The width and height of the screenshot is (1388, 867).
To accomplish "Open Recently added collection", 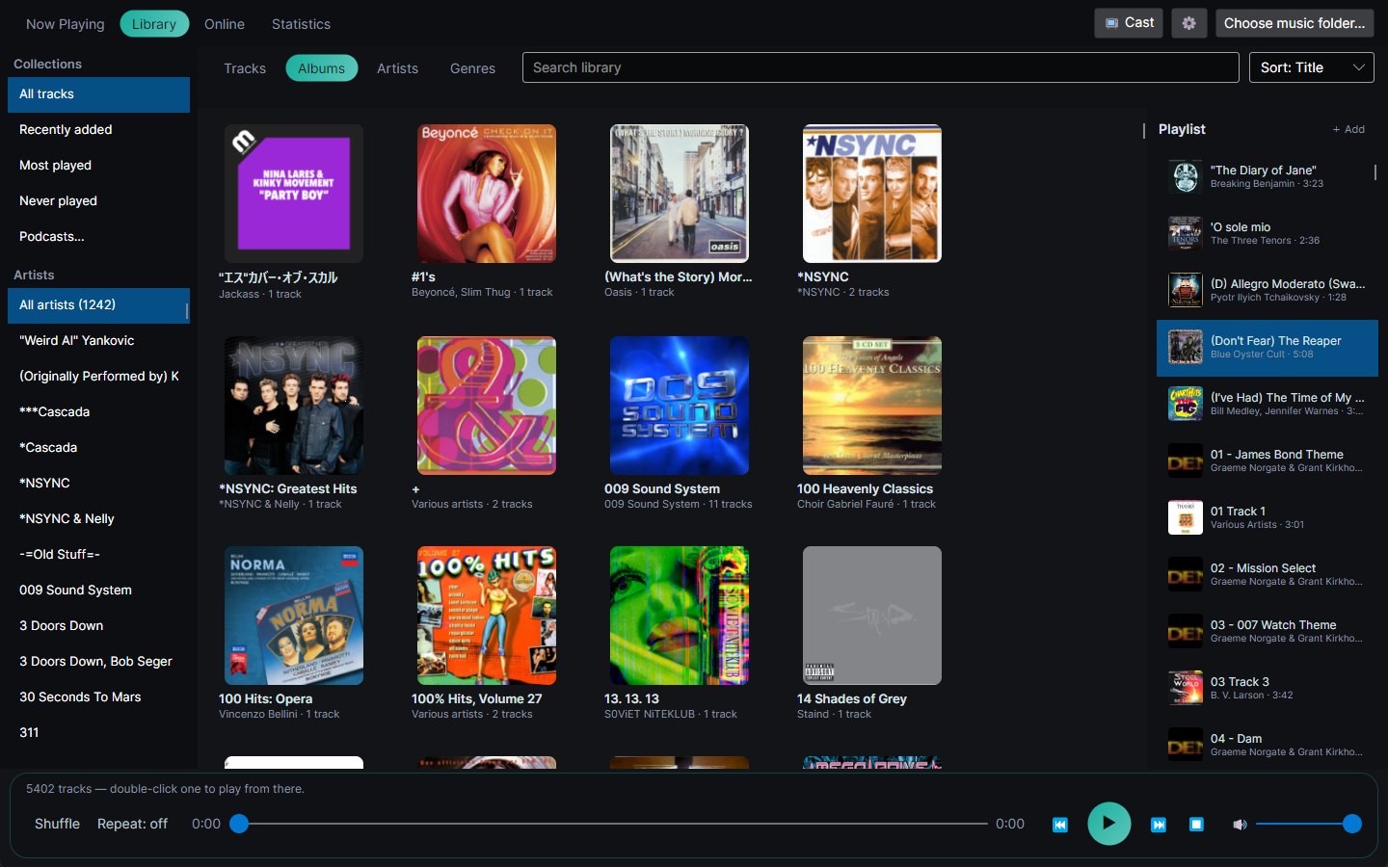I will point(98,130).
